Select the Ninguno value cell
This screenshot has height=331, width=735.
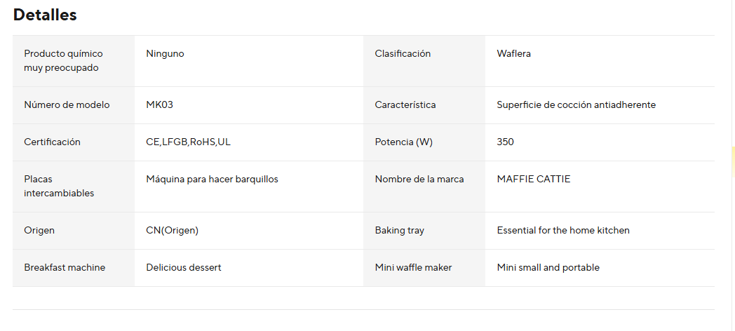pyautogui.click(x=165, y=54)
